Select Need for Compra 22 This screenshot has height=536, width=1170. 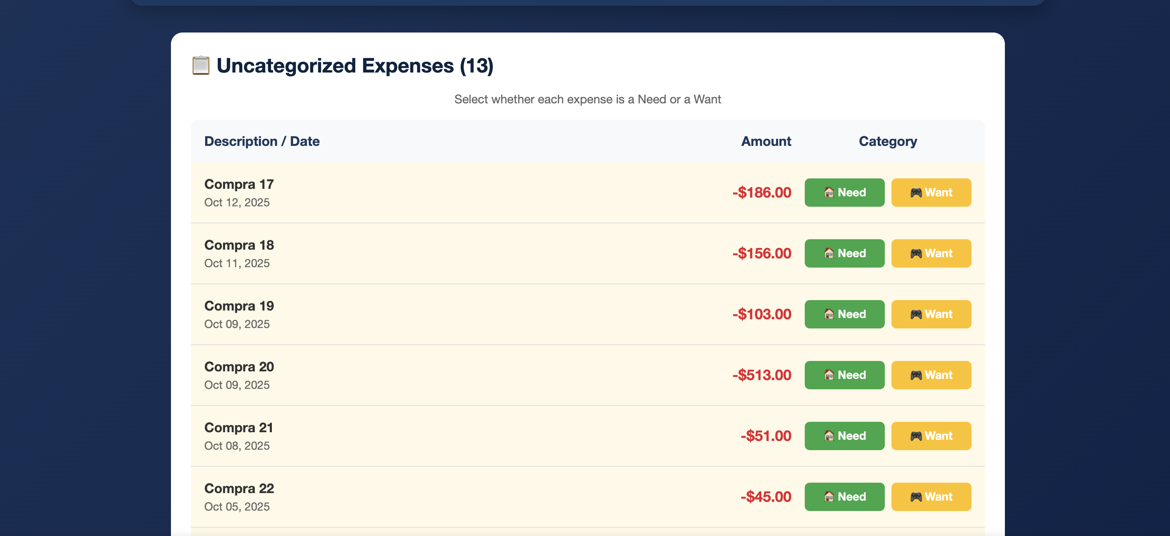844,496
